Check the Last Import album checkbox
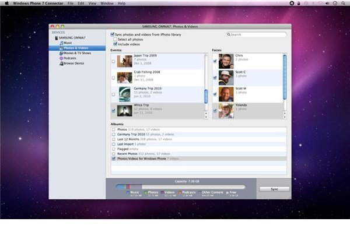The image size is (350, 225). [114, 144]
